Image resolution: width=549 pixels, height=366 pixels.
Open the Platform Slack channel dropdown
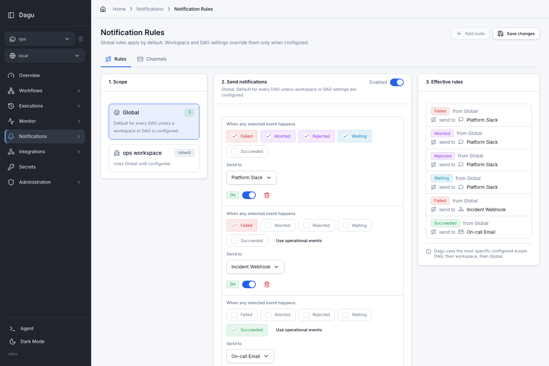point(252,178)
